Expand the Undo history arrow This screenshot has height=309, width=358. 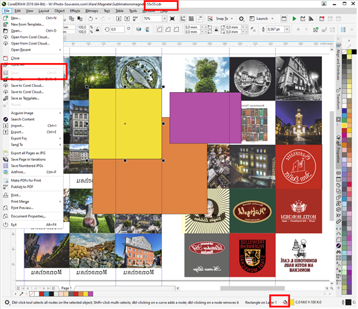(x=96, y=19)
